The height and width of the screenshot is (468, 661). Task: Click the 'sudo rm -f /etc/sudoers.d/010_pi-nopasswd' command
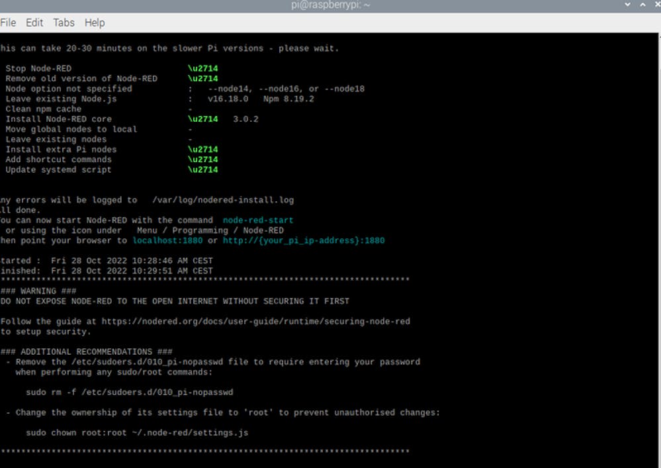[x=130, y=392]
